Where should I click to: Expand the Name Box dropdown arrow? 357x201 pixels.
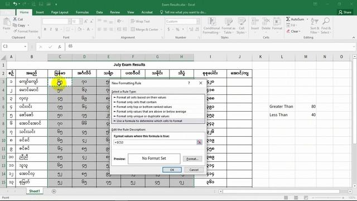[25, 46]
